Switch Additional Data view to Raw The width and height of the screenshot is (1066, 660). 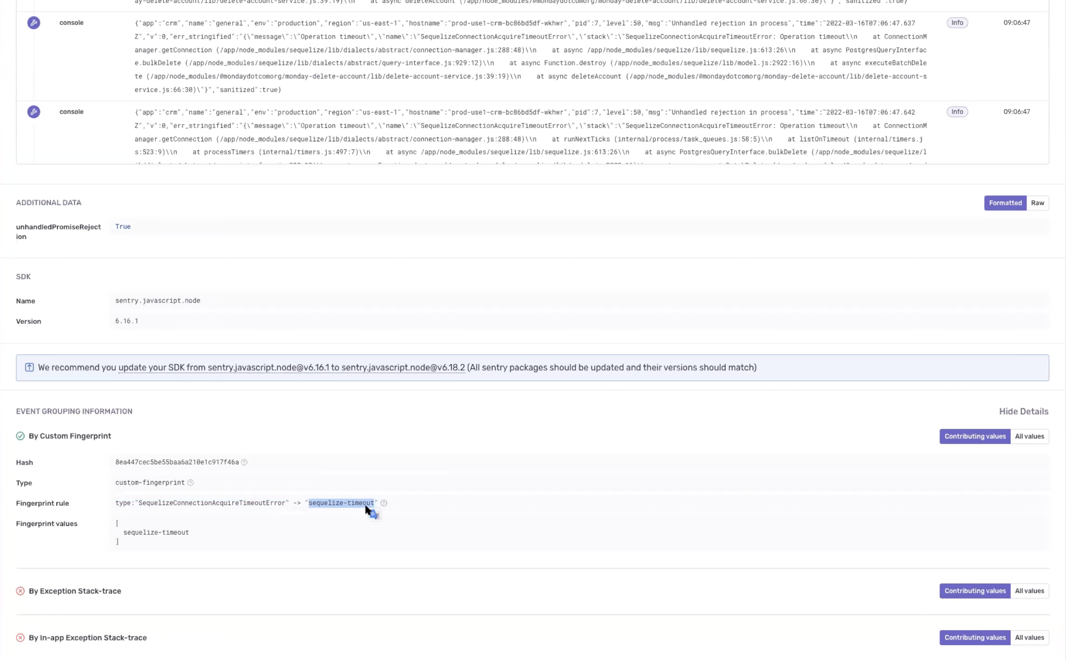point(1037,203)
